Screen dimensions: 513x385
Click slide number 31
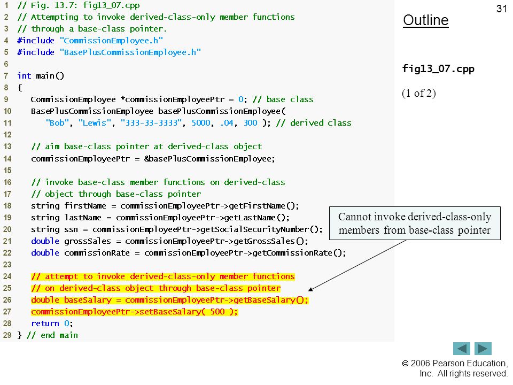(502, 9)
